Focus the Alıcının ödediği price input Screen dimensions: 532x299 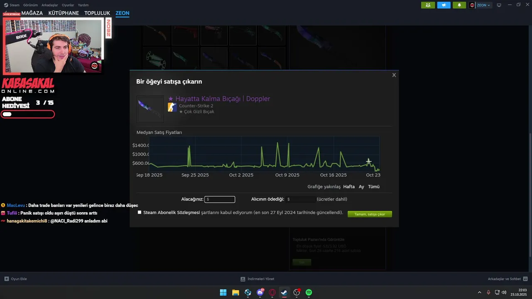click(300, 199)
